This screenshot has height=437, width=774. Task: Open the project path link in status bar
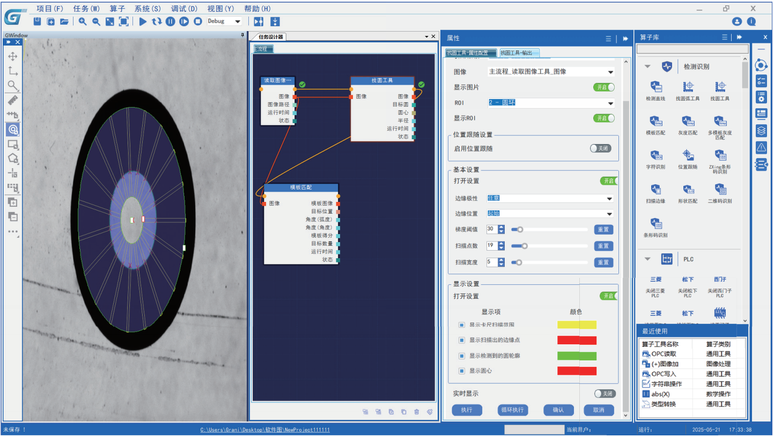point(265,430)
